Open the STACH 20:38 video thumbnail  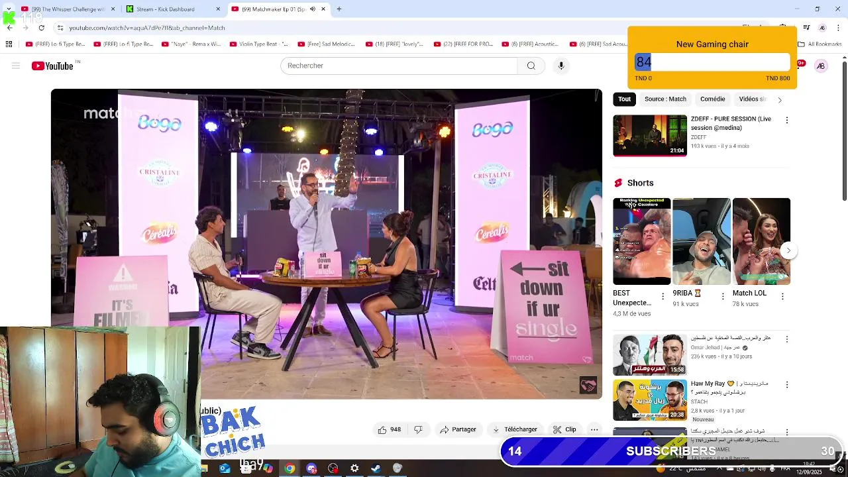[650, 400]
